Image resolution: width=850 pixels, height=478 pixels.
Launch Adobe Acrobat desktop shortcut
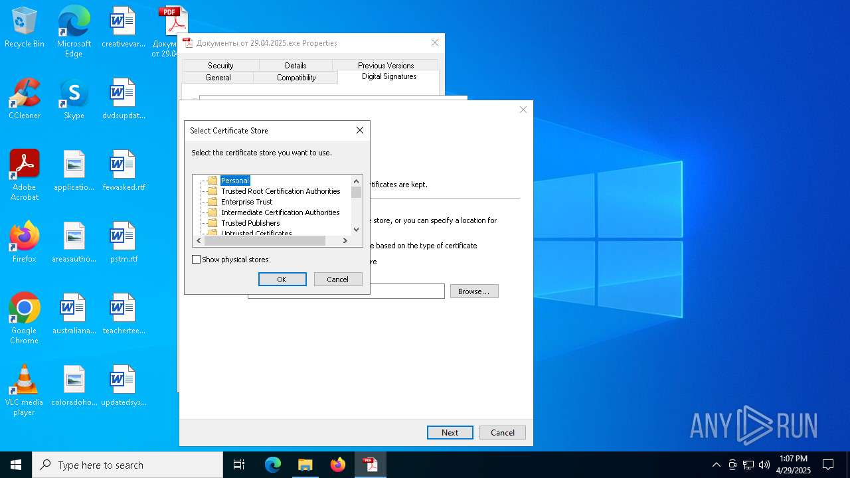pyautogui.click(x=25, y=175)
